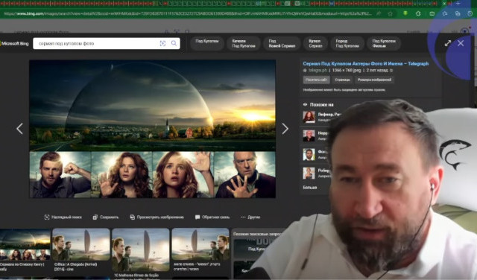Click the read aloud icon in address bar
The height and width of the screenshot is (280, 477).
[x=379, y=13]
